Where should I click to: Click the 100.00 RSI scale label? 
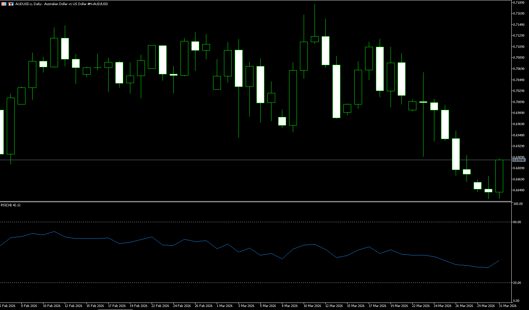518,204
